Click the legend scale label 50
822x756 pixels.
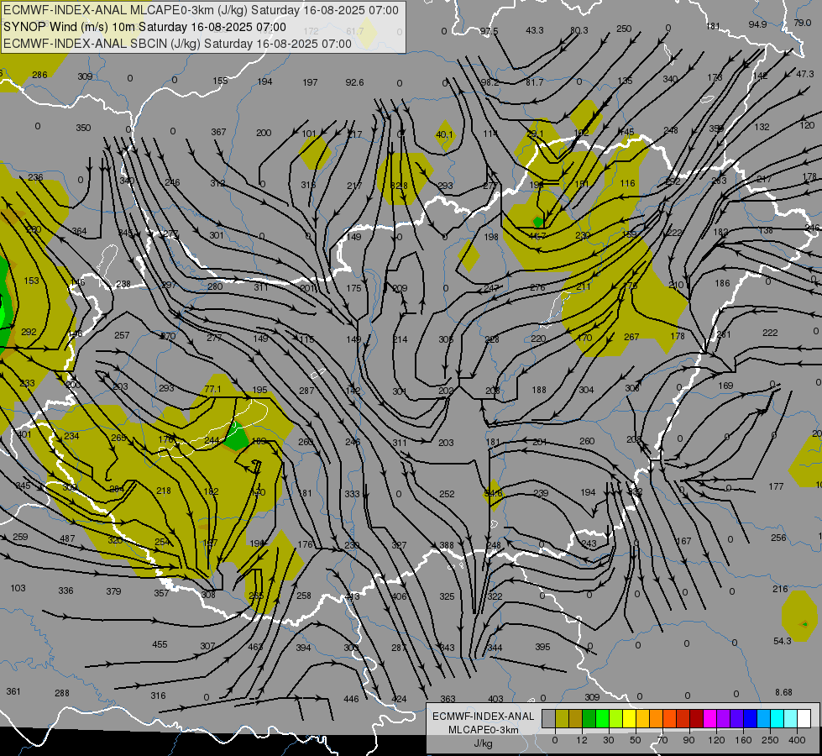tap(636, 740)
